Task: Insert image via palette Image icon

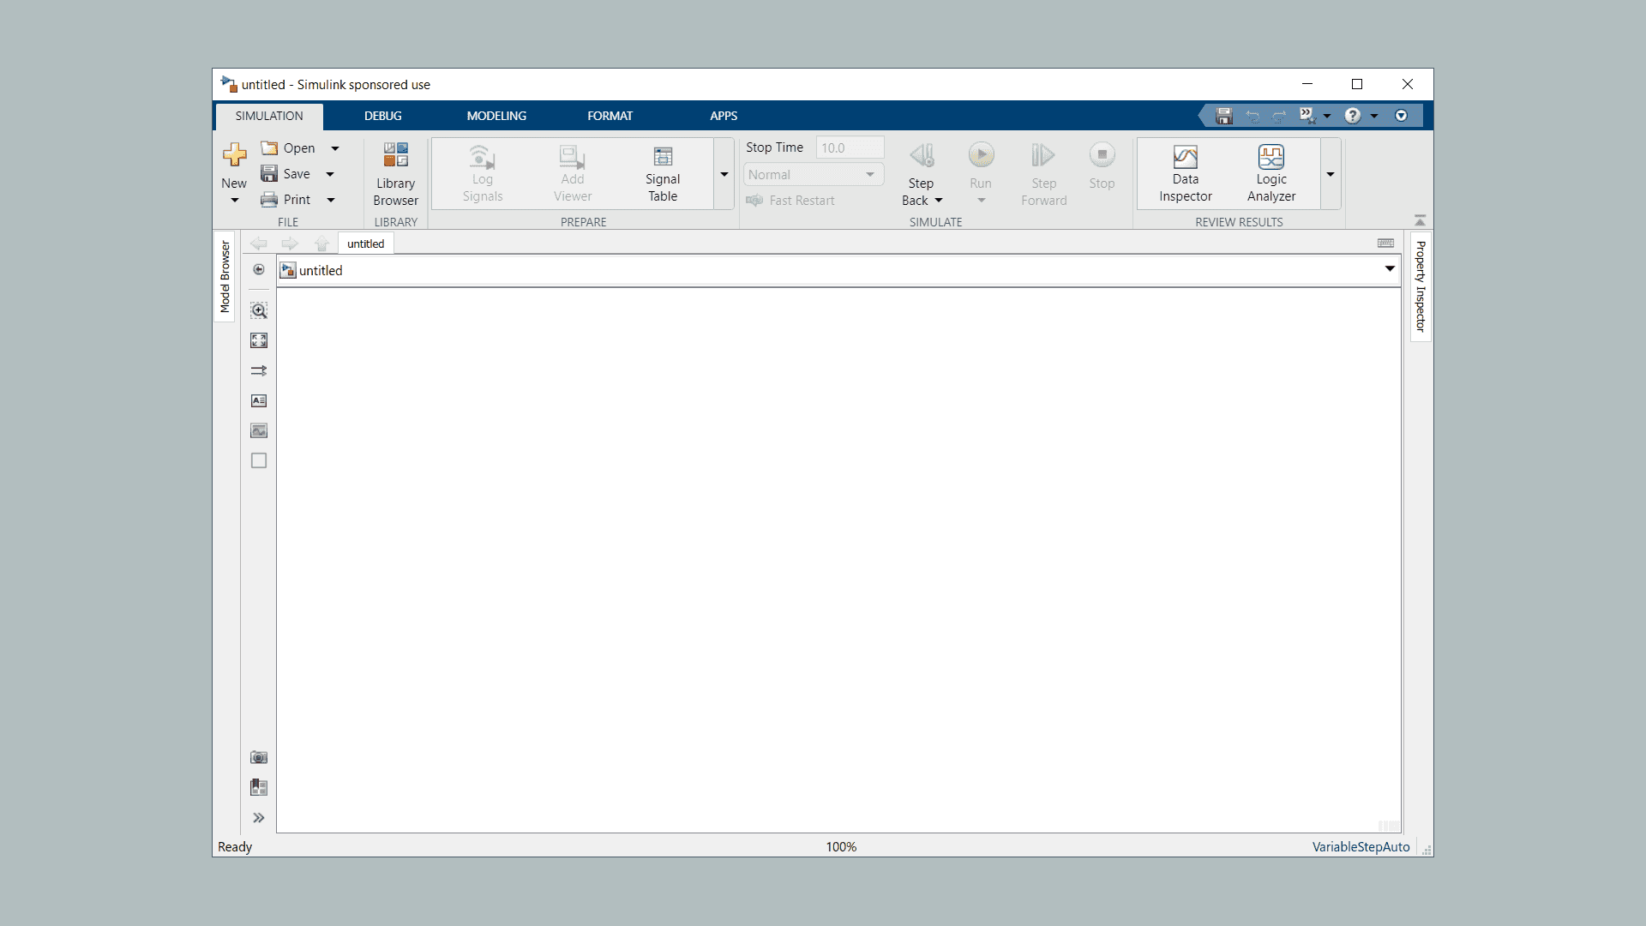Action: coord(259,430)
